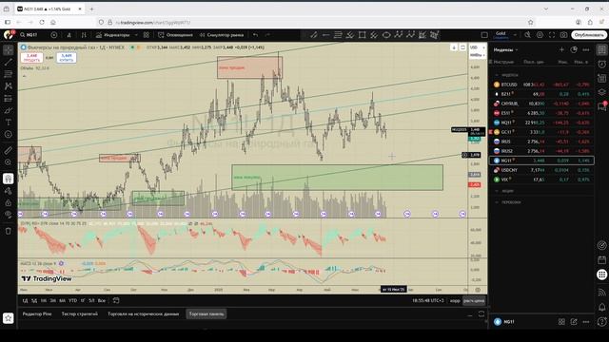Toggle the расч.цена settlement option

pos(474,300)
